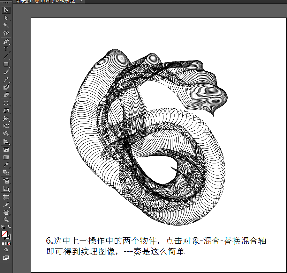The image size is (287, 273).
Task: Select the Line Segment tool
Action: point(6,57)
